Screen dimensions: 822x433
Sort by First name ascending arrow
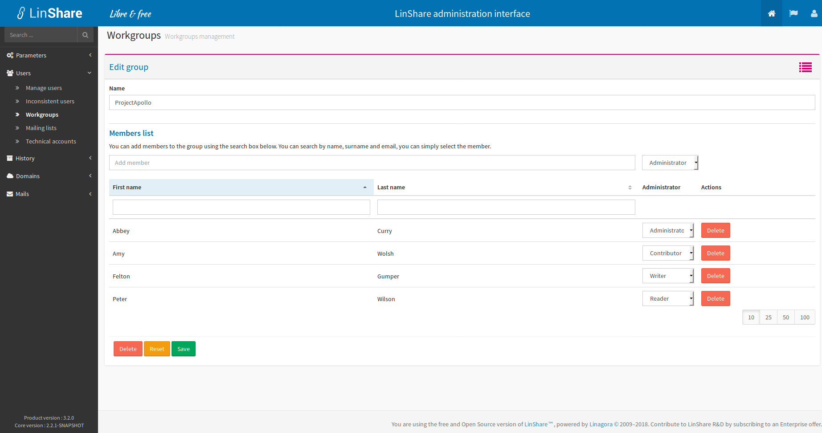pos(365,188)
